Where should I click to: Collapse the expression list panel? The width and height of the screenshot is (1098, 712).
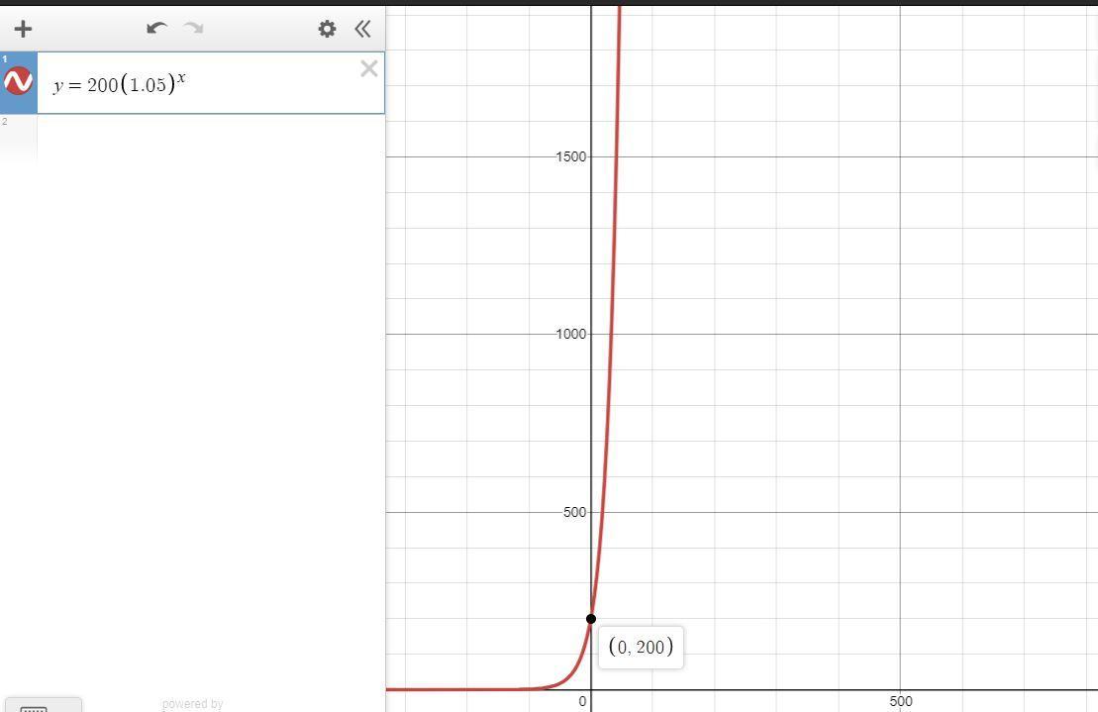(x=362, y=29)
